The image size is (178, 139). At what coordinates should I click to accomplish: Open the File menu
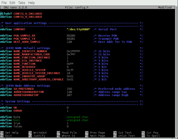point(4,3)
